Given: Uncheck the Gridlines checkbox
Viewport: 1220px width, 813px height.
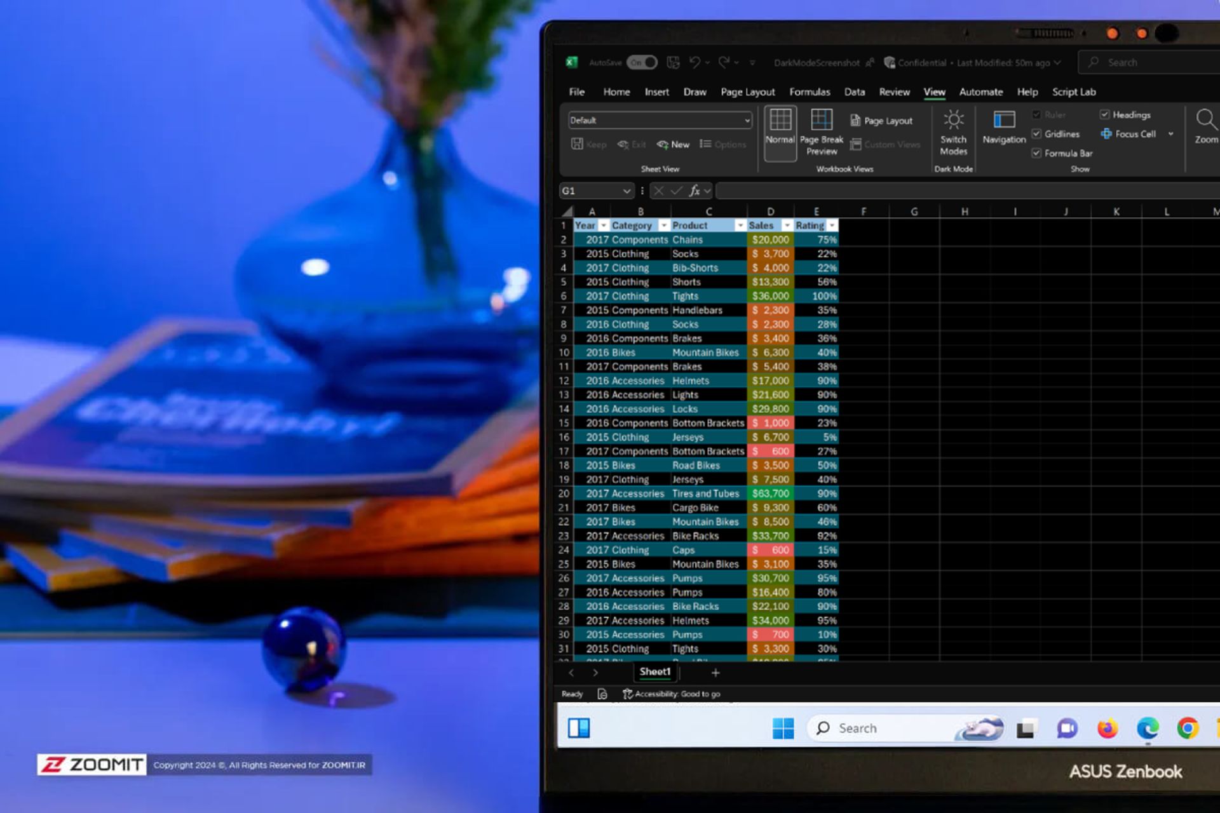Looking at the screenshot, I should click(1036, 134).
